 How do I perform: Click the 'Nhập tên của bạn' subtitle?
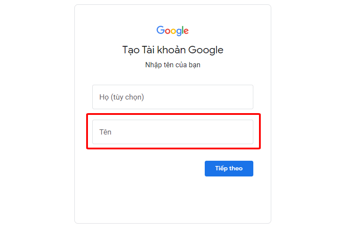click(173, 65)
